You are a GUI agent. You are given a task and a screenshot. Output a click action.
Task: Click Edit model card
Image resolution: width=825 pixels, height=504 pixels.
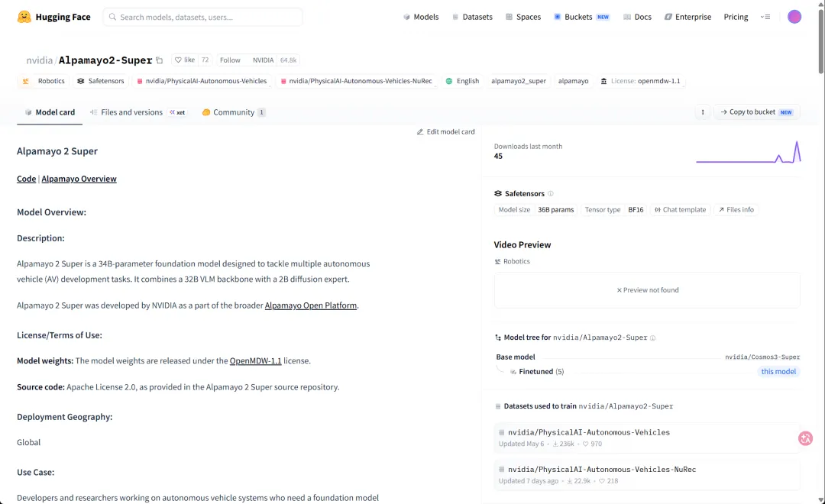click(445, 131)
